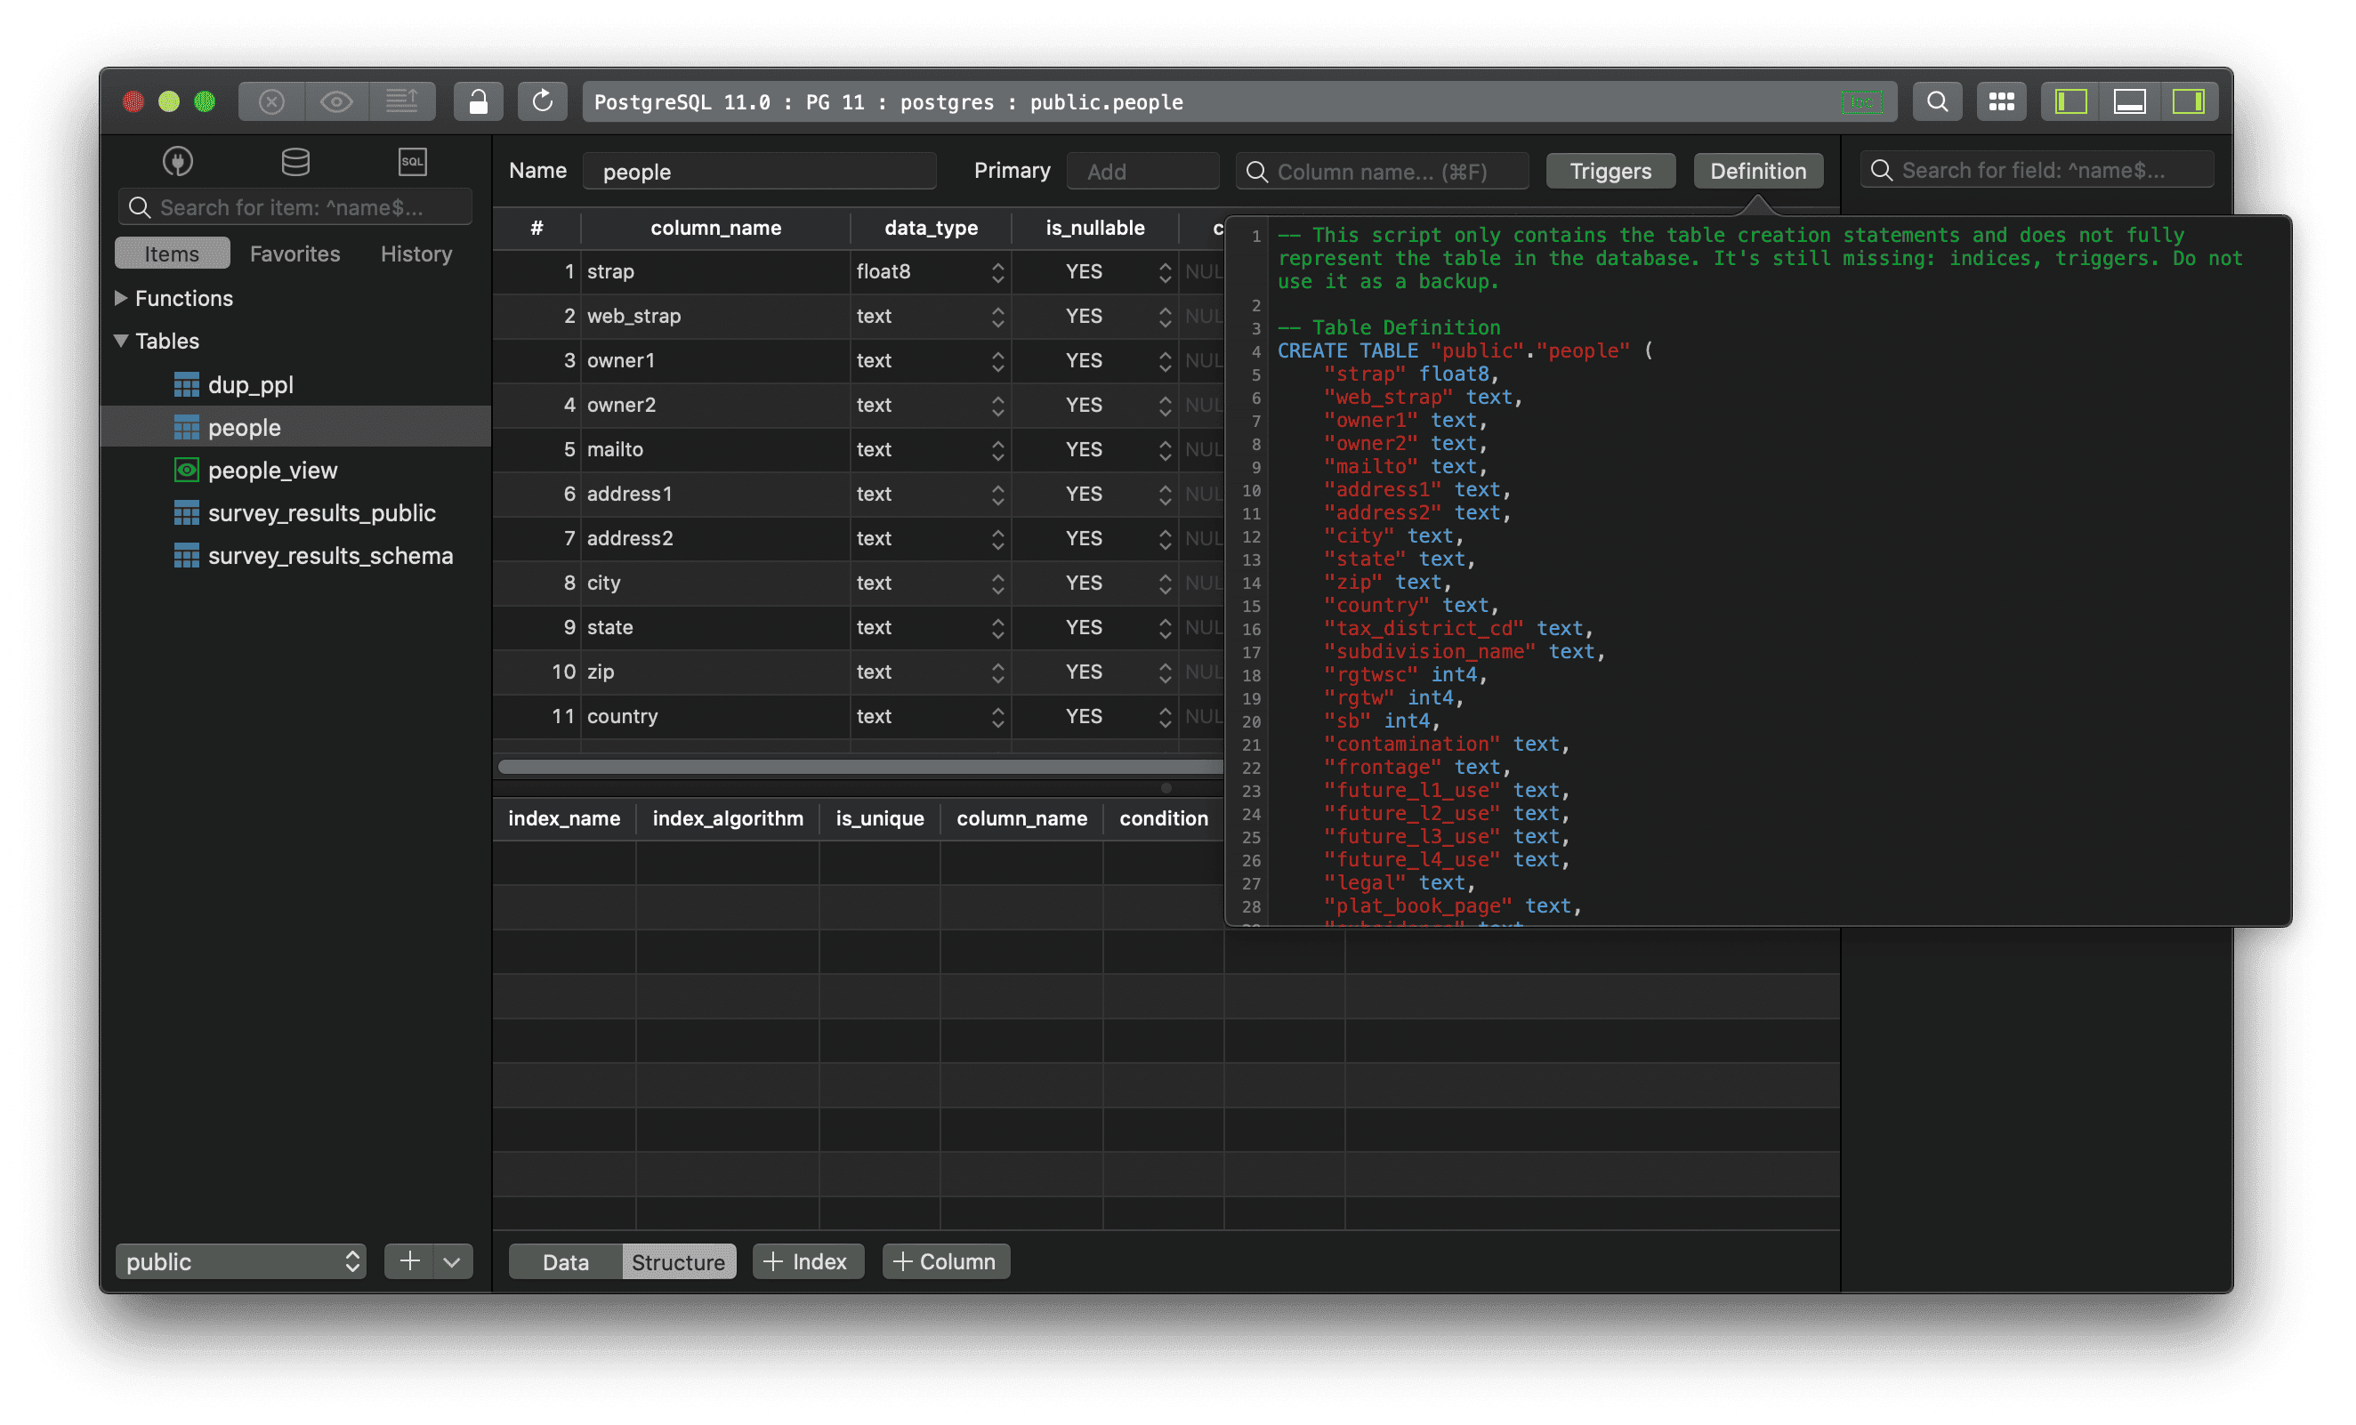Click the dup_ppl table icon
Image resolution: width=2356 pixels, height=1425 pixels.
point(187,384)
